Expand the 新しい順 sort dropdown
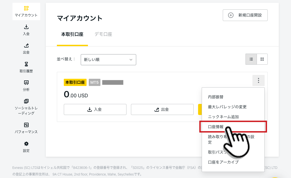The image size is (291, 178). coord(108,59)
